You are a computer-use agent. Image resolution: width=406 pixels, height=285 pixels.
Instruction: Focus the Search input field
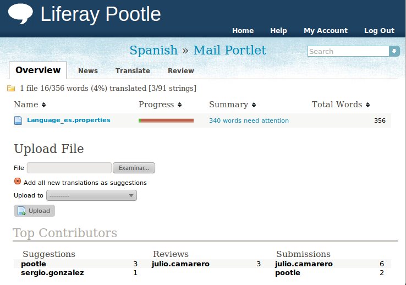point(348,51)
